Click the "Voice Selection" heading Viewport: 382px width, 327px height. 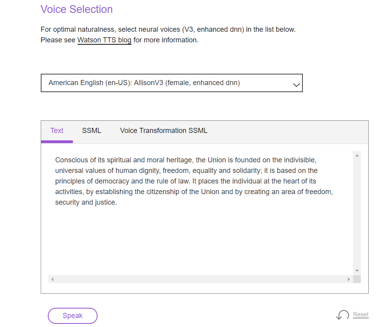tap(77, 9)
